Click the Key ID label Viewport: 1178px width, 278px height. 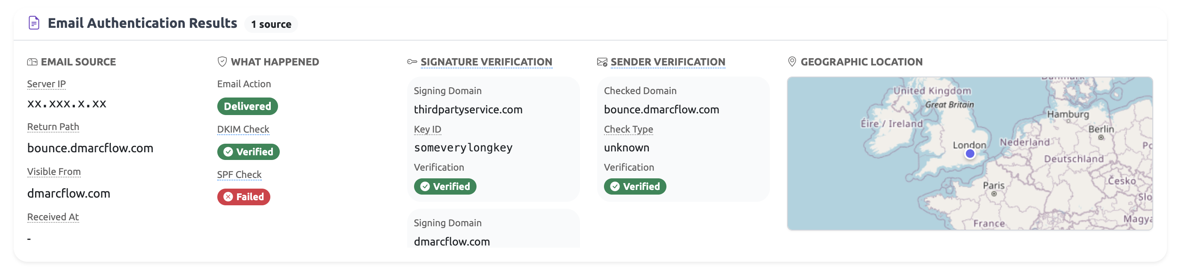[x=427, y=130]
